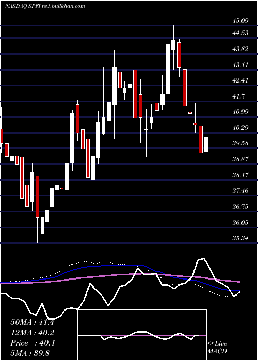Click the 50MA : 41.4 readout
The width and height of the screenshot is (258, 361).
click(x=32, y=322)
